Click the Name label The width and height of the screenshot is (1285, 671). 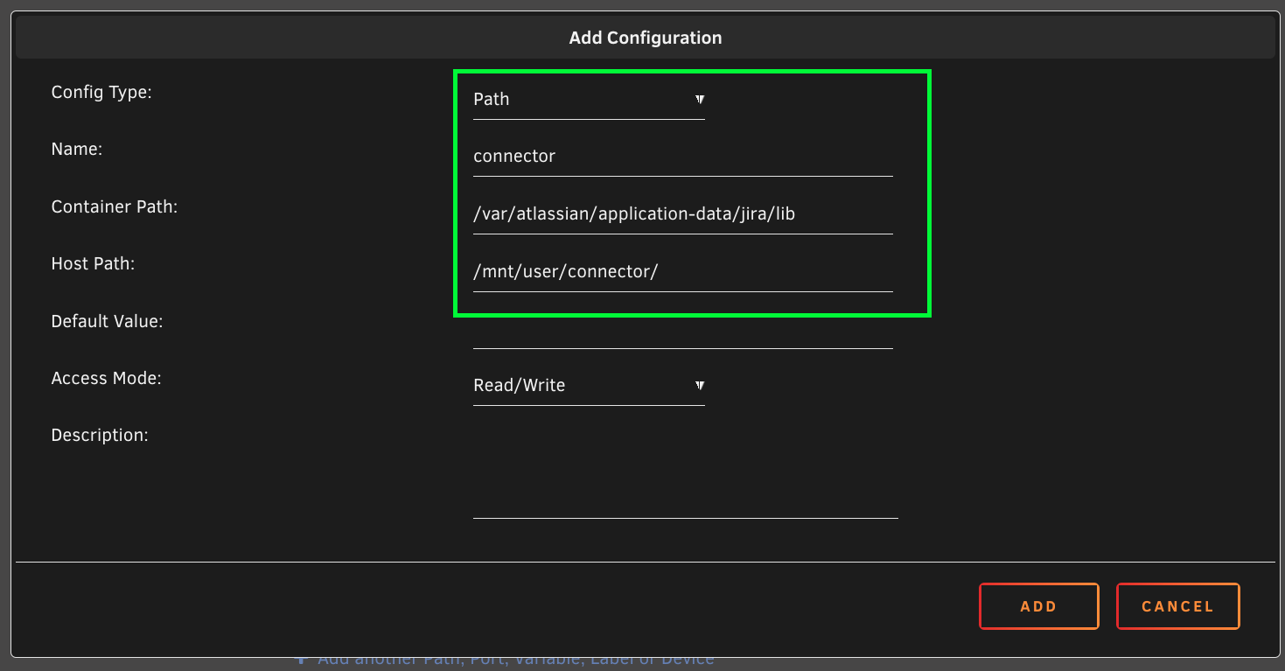point(77,150)
